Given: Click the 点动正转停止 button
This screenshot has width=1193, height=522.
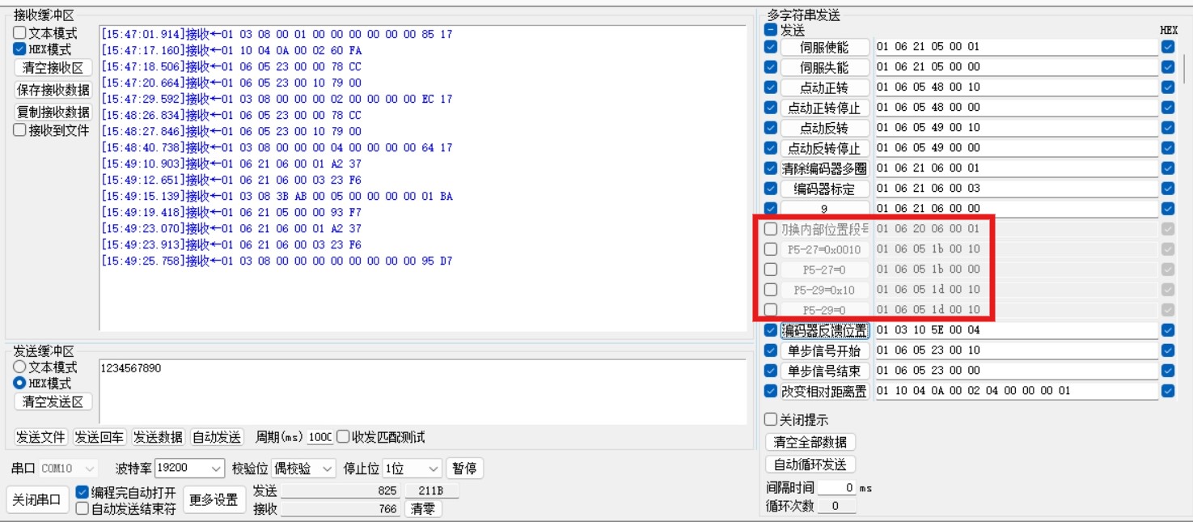Looking at the screenshot, I should point(824,108).
